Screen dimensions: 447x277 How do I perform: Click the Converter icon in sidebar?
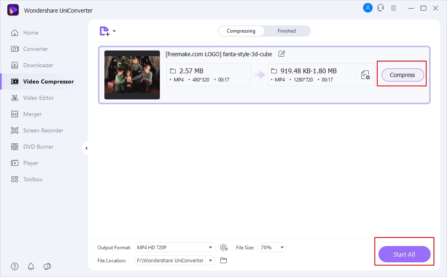pos(15,49)
